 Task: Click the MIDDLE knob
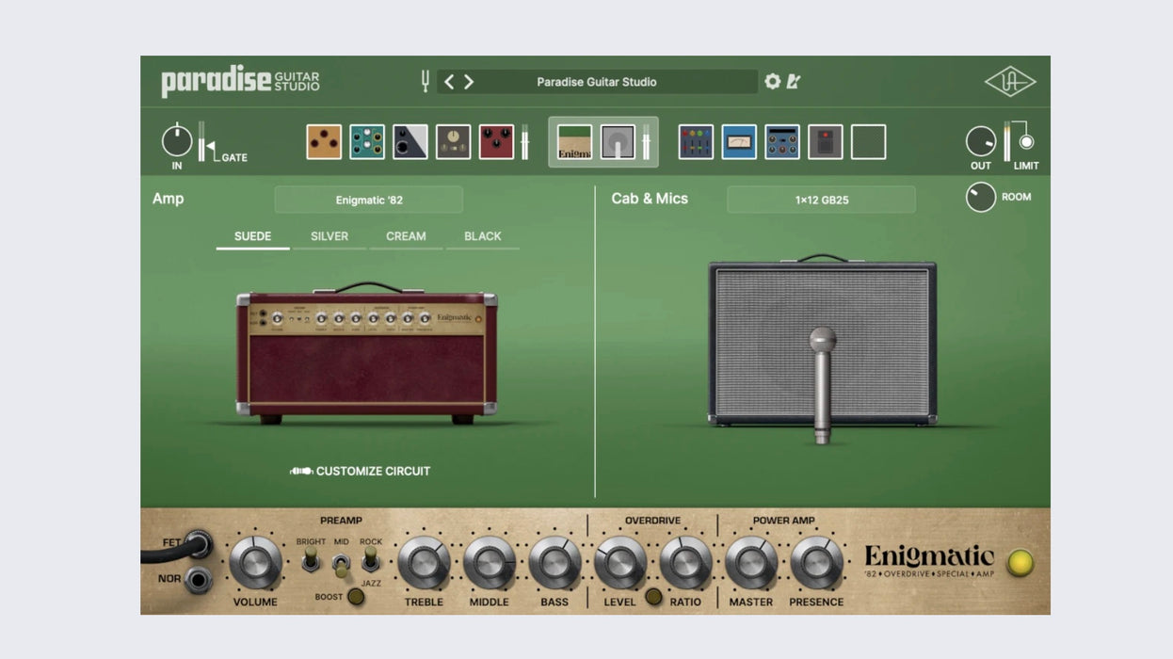(x=490, y=563)
